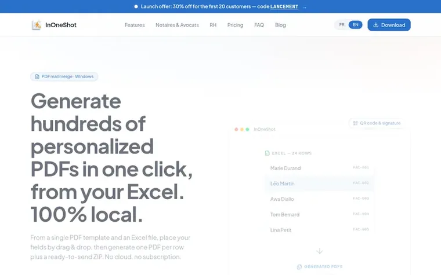Click the 'Launch offer: 30% off' banner text

coord(205,6)
